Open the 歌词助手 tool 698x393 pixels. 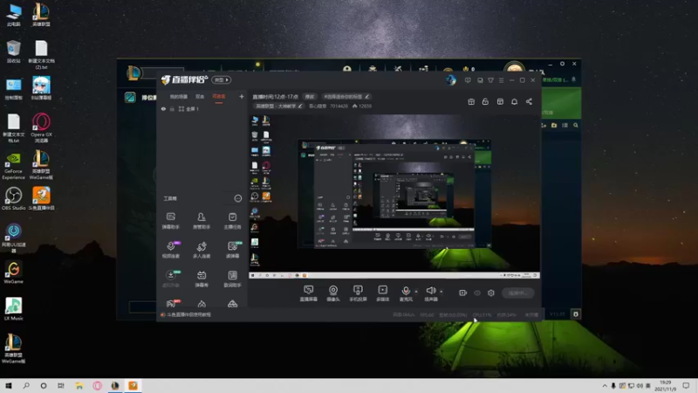tap(232, 279)
